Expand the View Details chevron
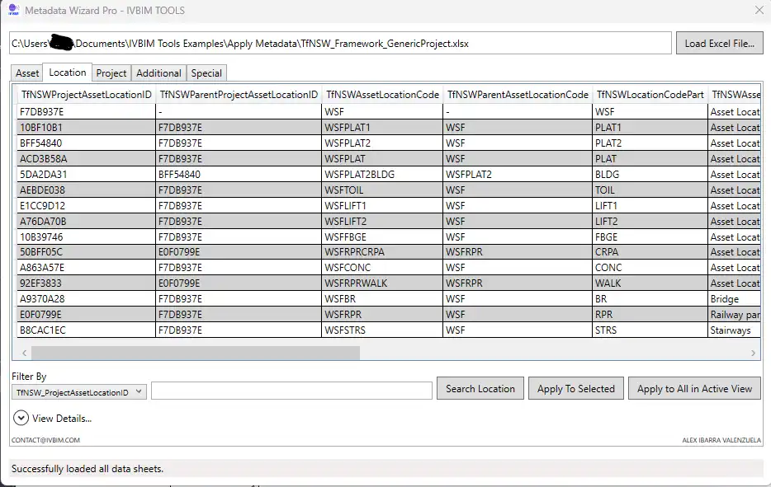The height and width of the screenshot is (487, 771). (21, 418)
